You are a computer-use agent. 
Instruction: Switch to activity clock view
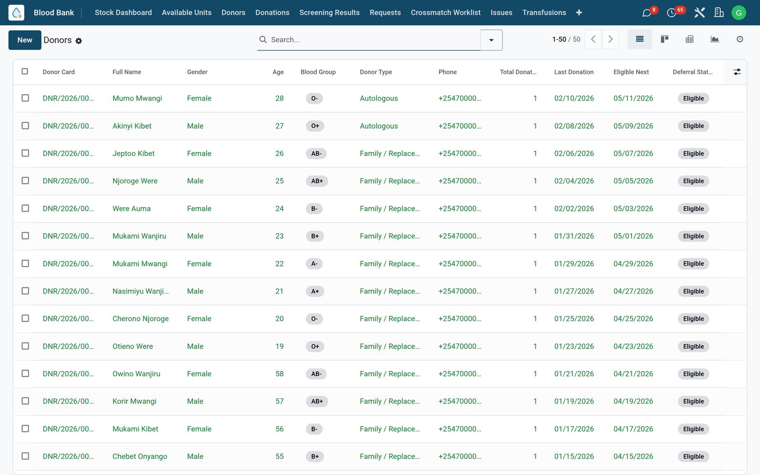coord(740,39)
